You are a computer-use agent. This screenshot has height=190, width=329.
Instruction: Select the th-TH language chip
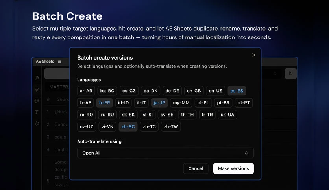pos(187,115)
